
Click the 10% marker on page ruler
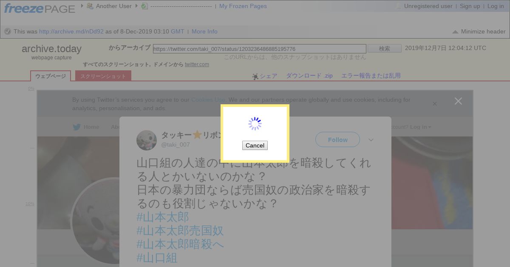30,204
